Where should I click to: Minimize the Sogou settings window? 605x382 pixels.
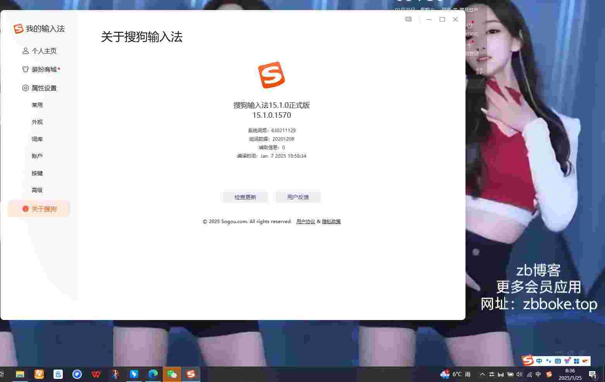coord(429,19)
